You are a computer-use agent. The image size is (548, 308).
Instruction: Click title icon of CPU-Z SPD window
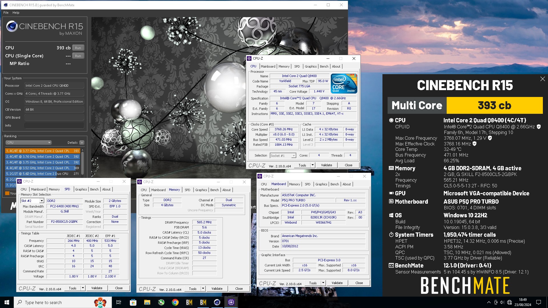tap(19, 181)
